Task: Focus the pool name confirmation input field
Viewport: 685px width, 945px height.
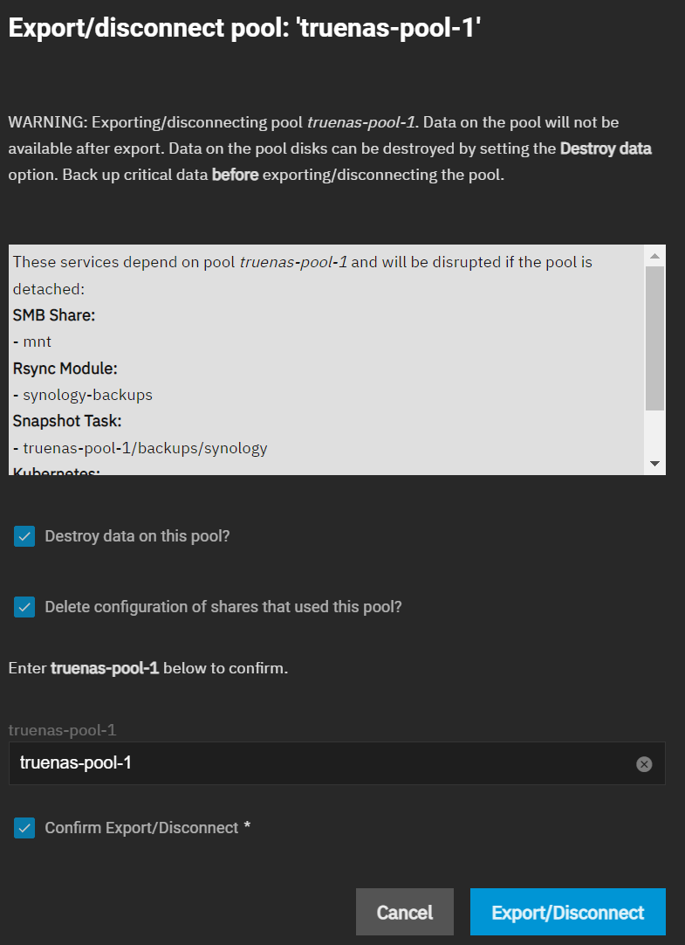Action: 314,763
